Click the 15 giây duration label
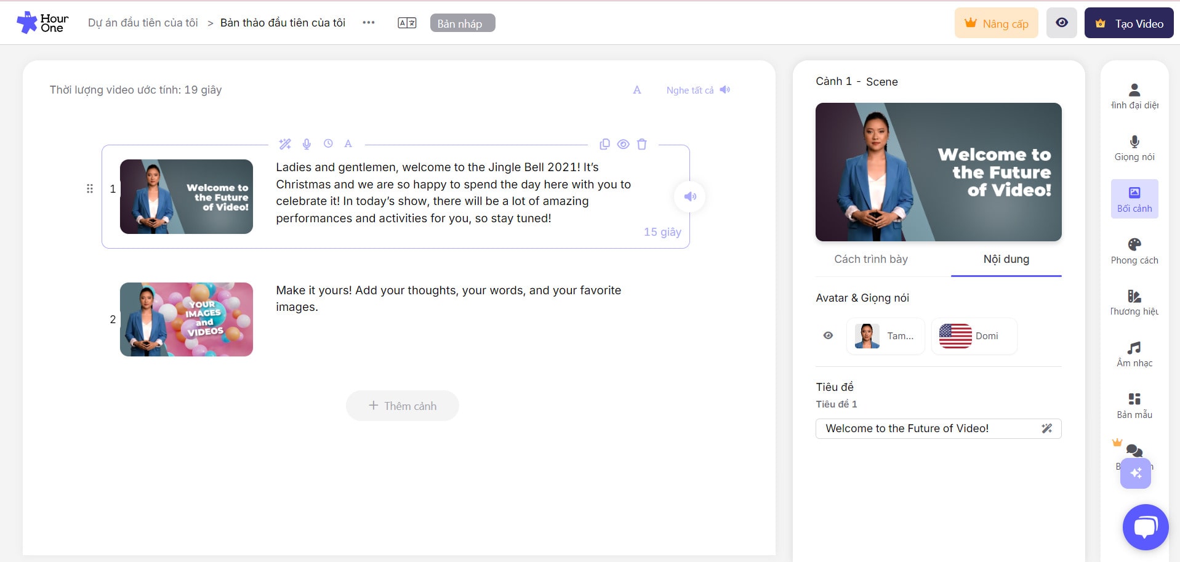Screen dimensions: 1180x562 [x=662, y=232]
